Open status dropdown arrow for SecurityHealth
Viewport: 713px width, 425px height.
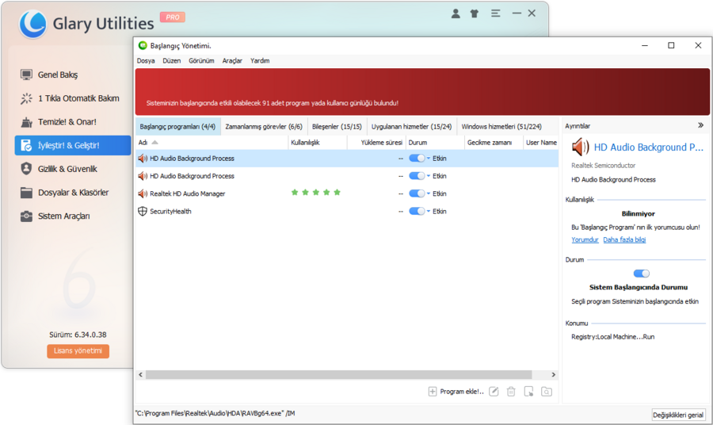tap(429, 211)
